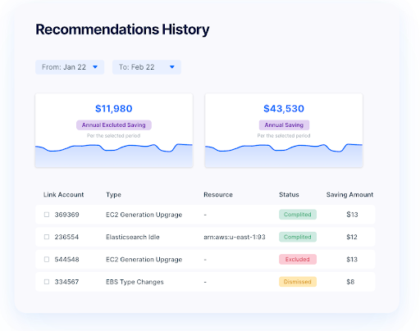Screen dimensions: 420x331
Task: Click the Excluded status tag
Action: point(298,260)
